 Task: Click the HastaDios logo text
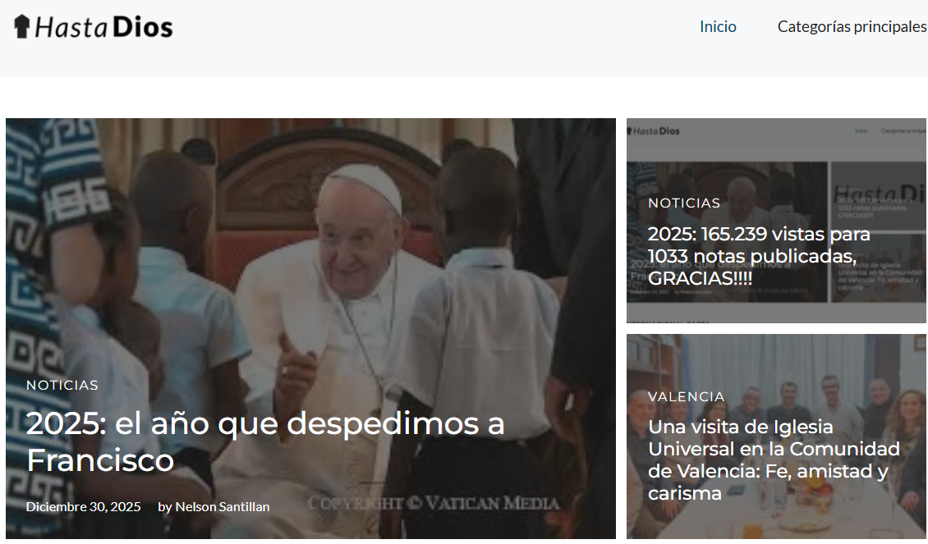pos(103,27)
